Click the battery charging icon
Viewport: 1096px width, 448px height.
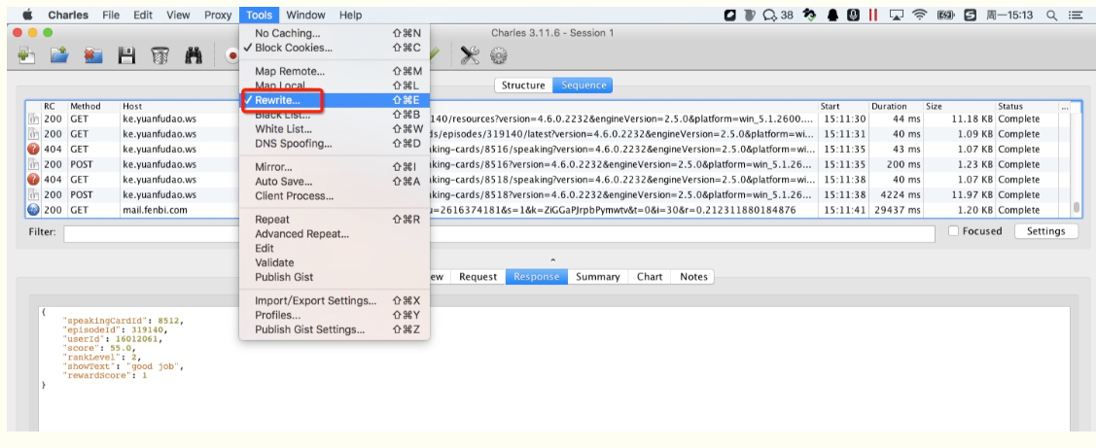click(945, 15)
